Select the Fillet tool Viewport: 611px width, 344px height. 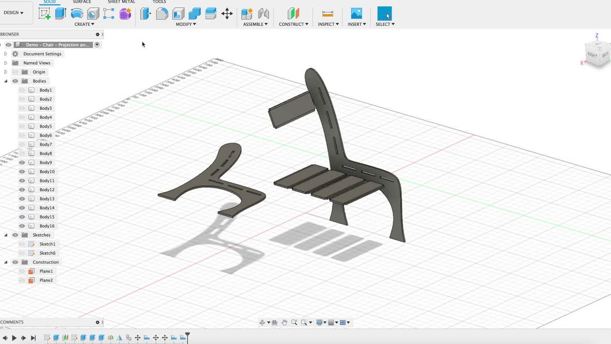[162, 13]
